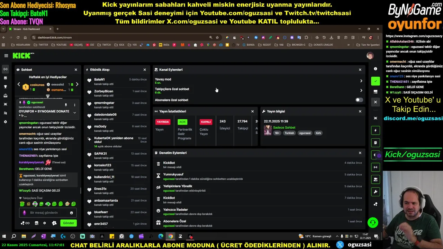This screenshot has height=249, width=443.
Task: Click the pin icon on pinned message
Action: (x=66, y=105)
